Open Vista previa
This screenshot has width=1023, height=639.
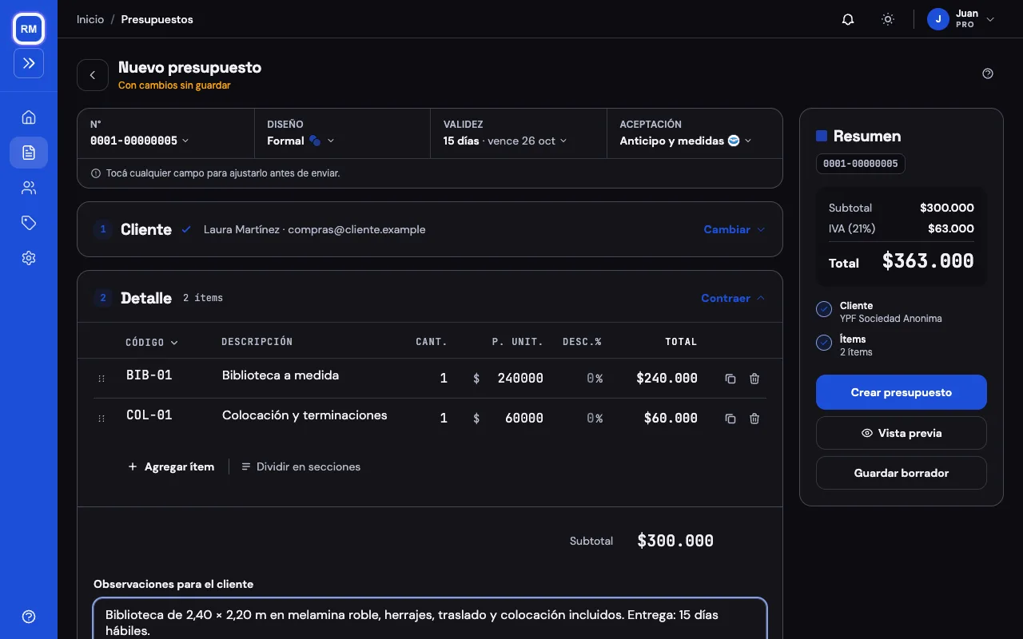902,433
